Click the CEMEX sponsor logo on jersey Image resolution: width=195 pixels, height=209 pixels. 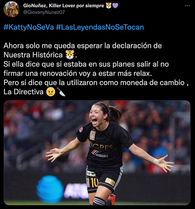(100, 154)
